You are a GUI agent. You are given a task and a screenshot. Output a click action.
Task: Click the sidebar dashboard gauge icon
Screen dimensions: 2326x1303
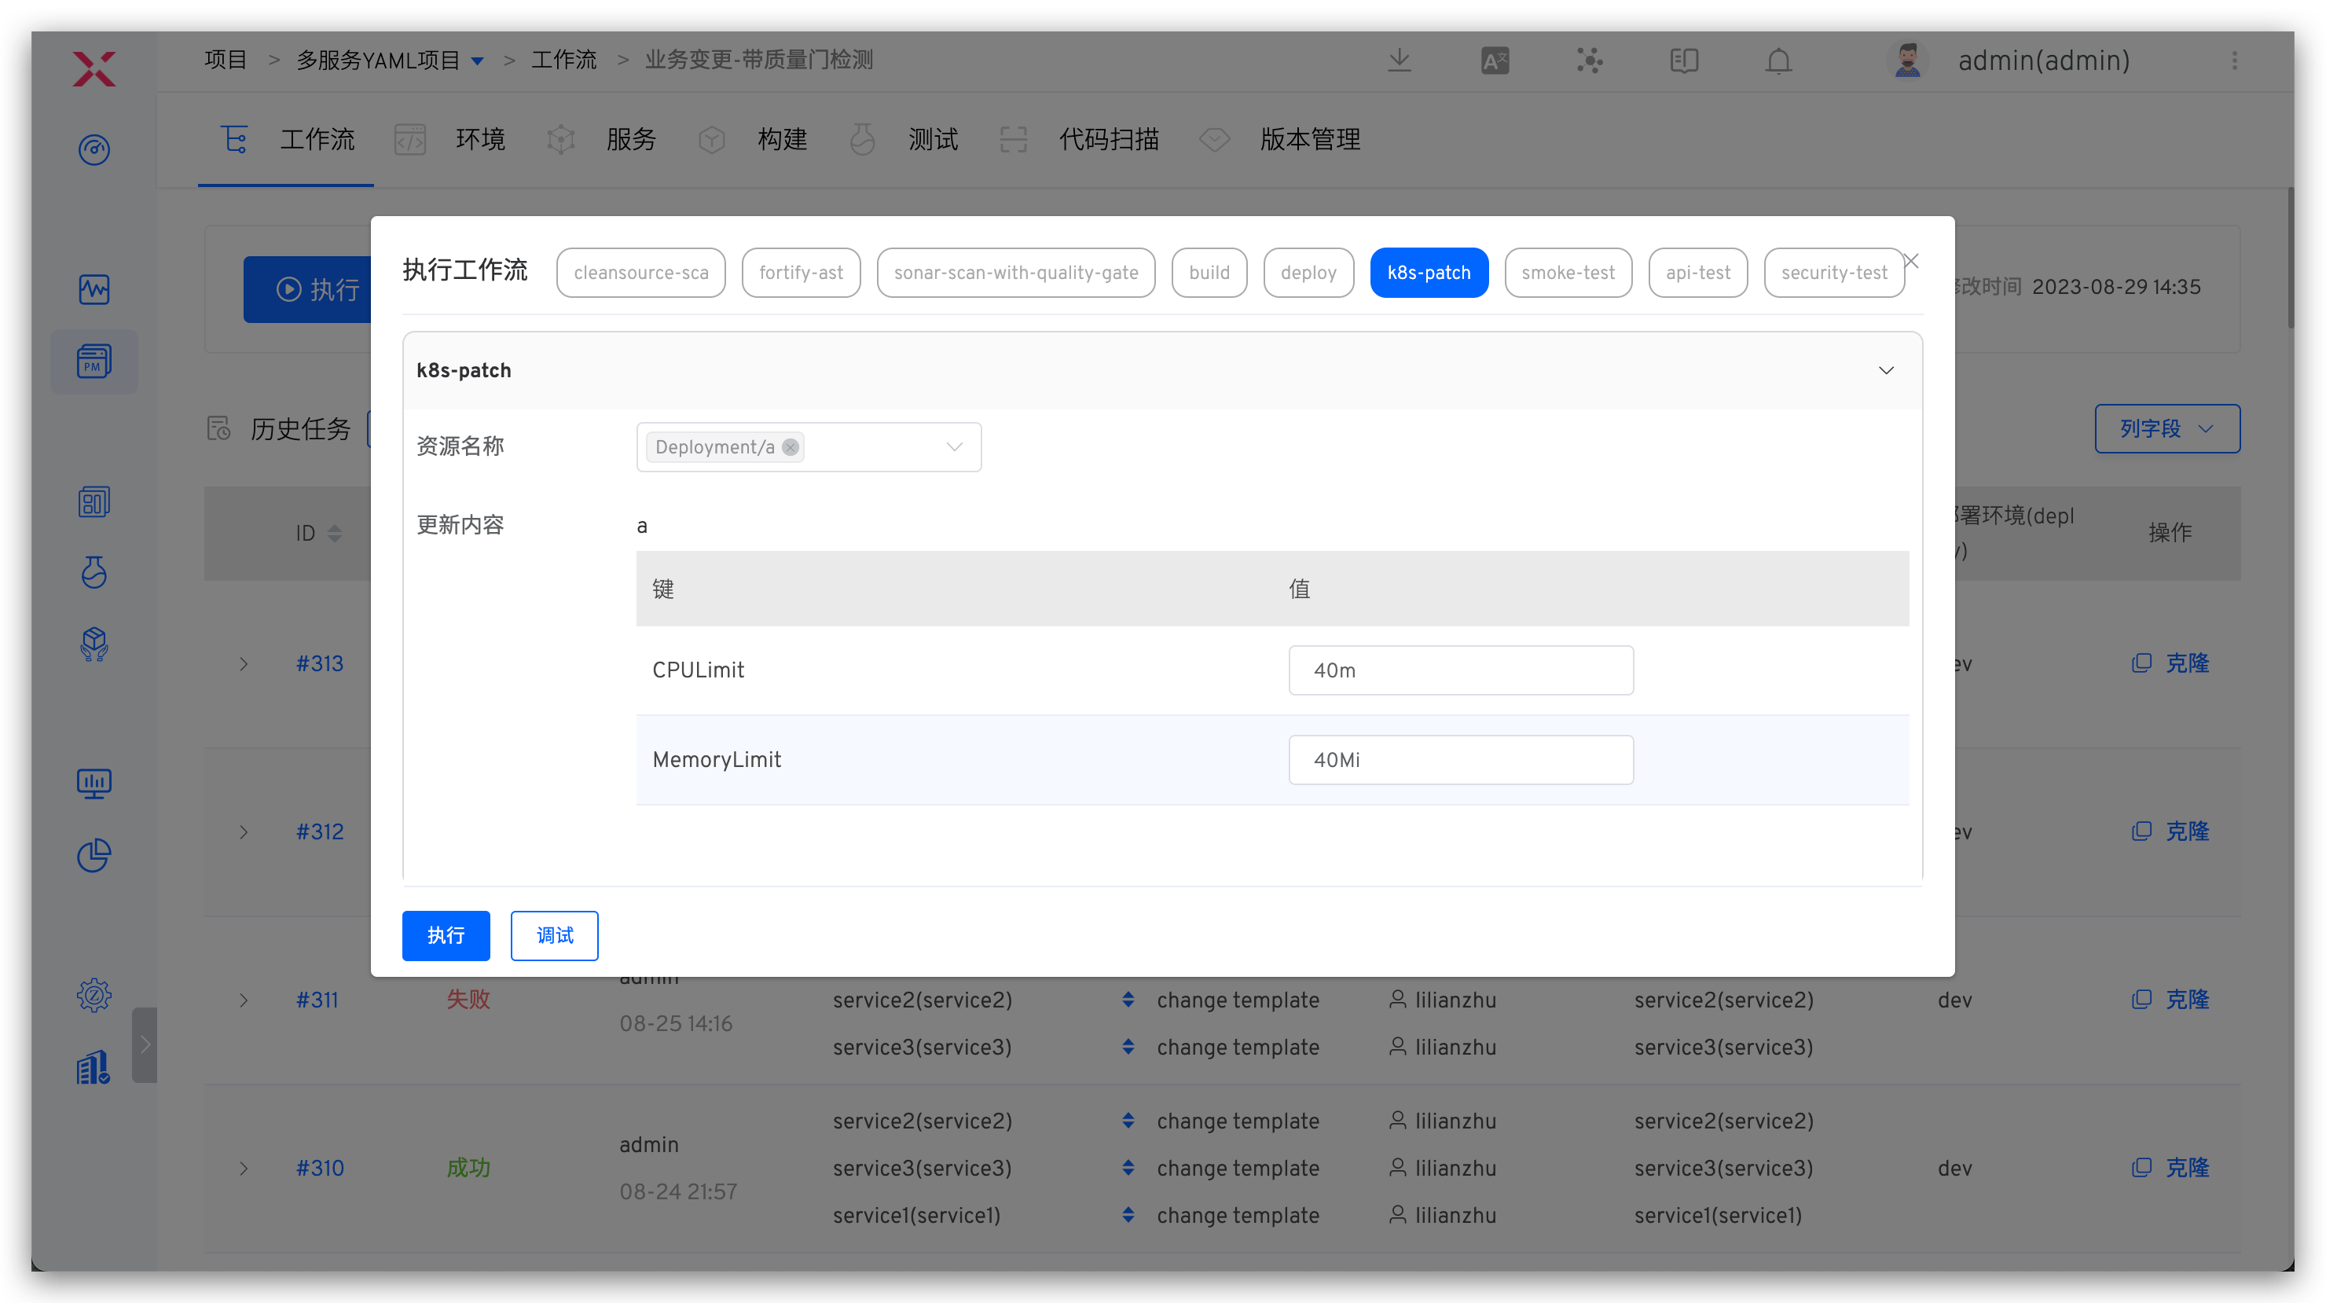94,150
